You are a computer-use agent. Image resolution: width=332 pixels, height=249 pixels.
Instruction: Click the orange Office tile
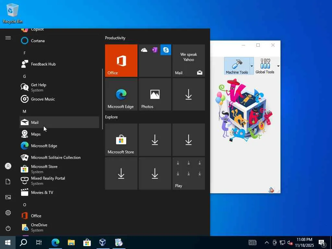coord(121,61)
